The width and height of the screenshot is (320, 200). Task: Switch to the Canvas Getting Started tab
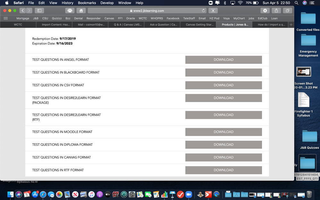tap(200, 24)
